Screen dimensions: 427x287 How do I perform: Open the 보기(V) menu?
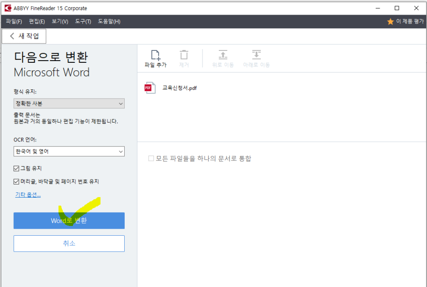click(x=60, y=22)
